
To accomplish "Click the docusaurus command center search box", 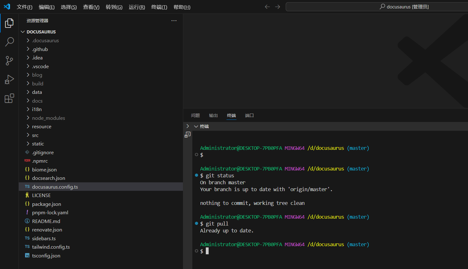I will coord(377,7).
